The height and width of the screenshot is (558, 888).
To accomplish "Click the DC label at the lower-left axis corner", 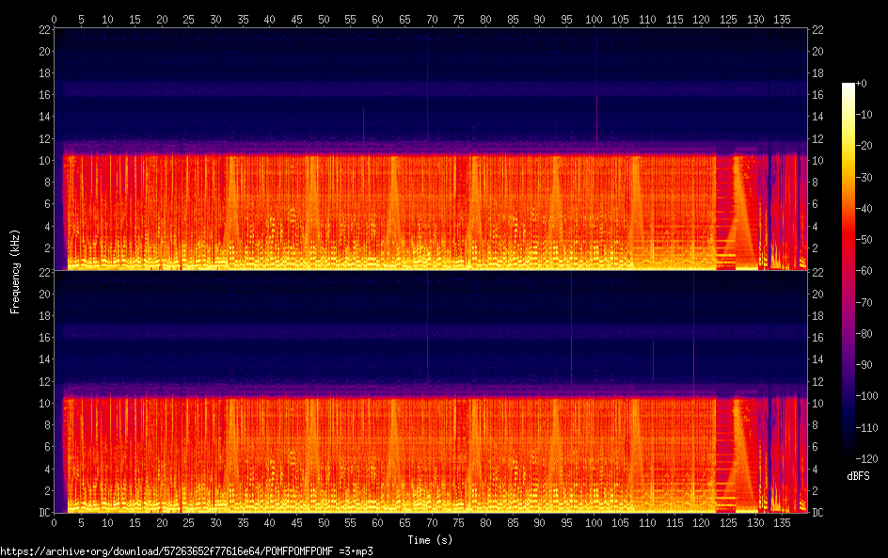I will click(41, 513).
